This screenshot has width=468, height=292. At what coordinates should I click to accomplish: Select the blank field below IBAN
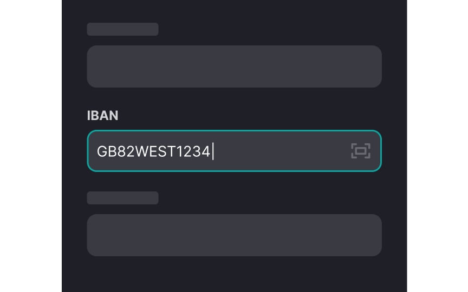click(235, 235)
